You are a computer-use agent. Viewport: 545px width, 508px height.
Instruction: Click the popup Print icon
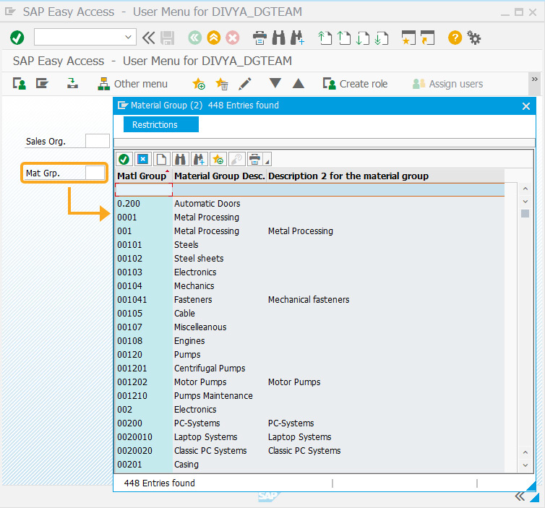[254, 160]
